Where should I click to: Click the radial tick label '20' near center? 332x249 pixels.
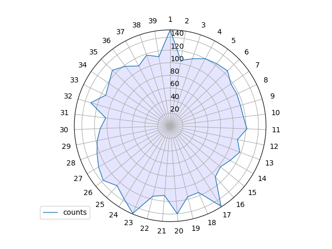click(175, 109)
